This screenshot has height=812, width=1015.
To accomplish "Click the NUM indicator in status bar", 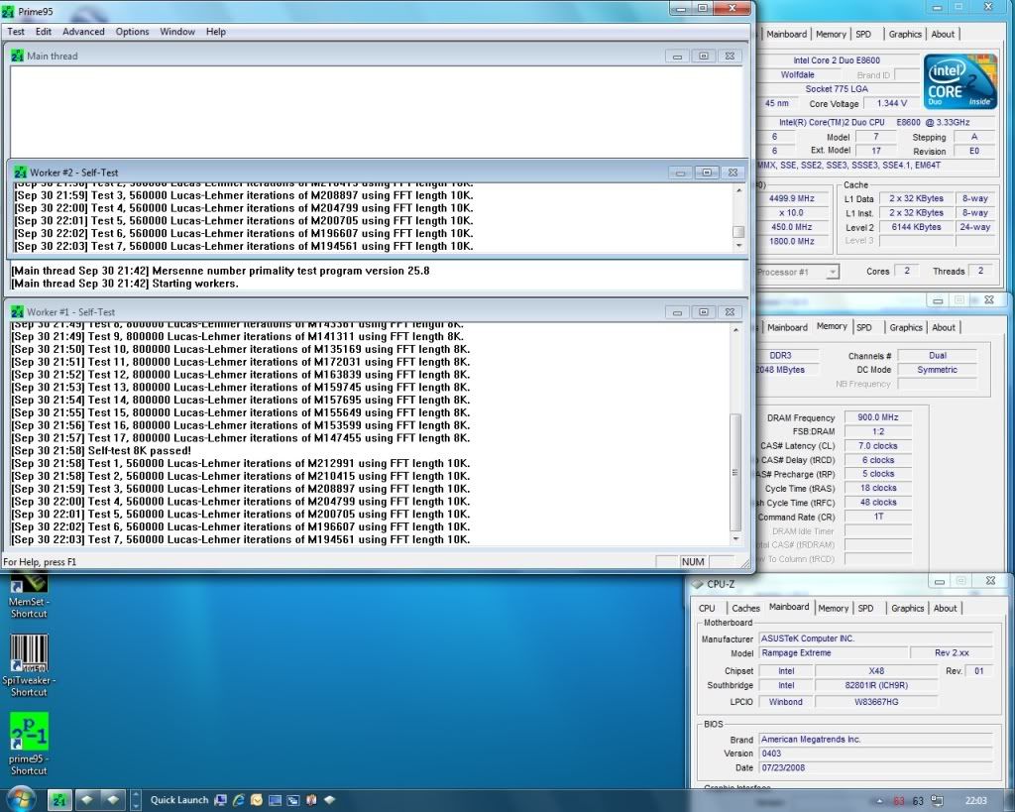I will pos(693,562).
